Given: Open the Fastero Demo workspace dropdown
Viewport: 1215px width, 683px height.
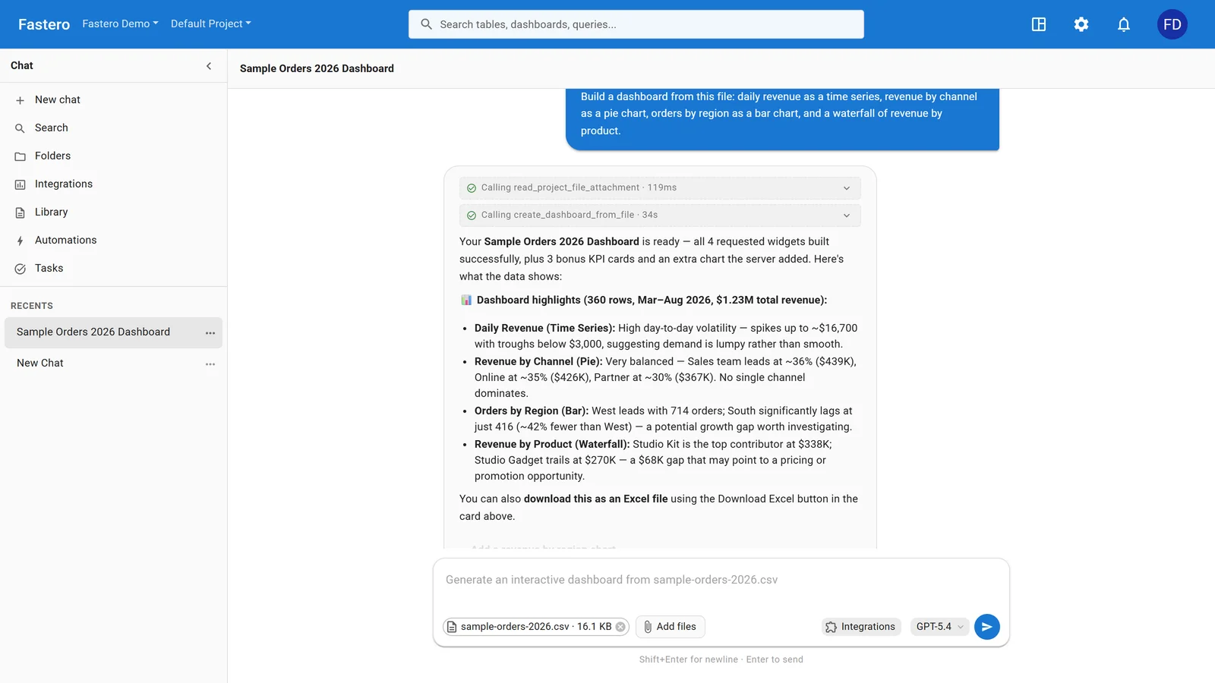Looking at the screenshot, I should (x=120, y=24).
